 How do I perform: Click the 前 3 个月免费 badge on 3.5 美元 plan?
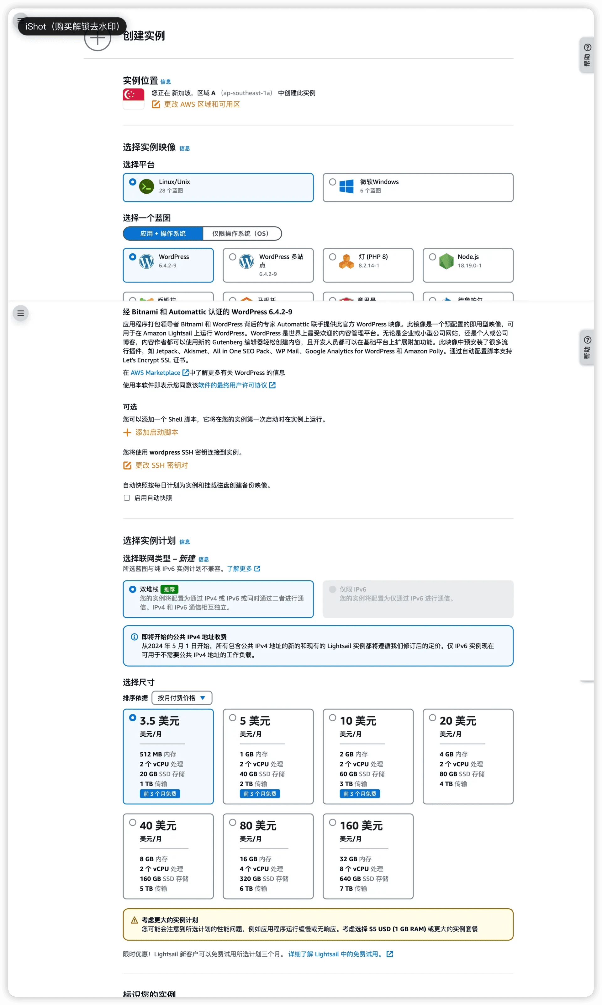pos(160,793)
